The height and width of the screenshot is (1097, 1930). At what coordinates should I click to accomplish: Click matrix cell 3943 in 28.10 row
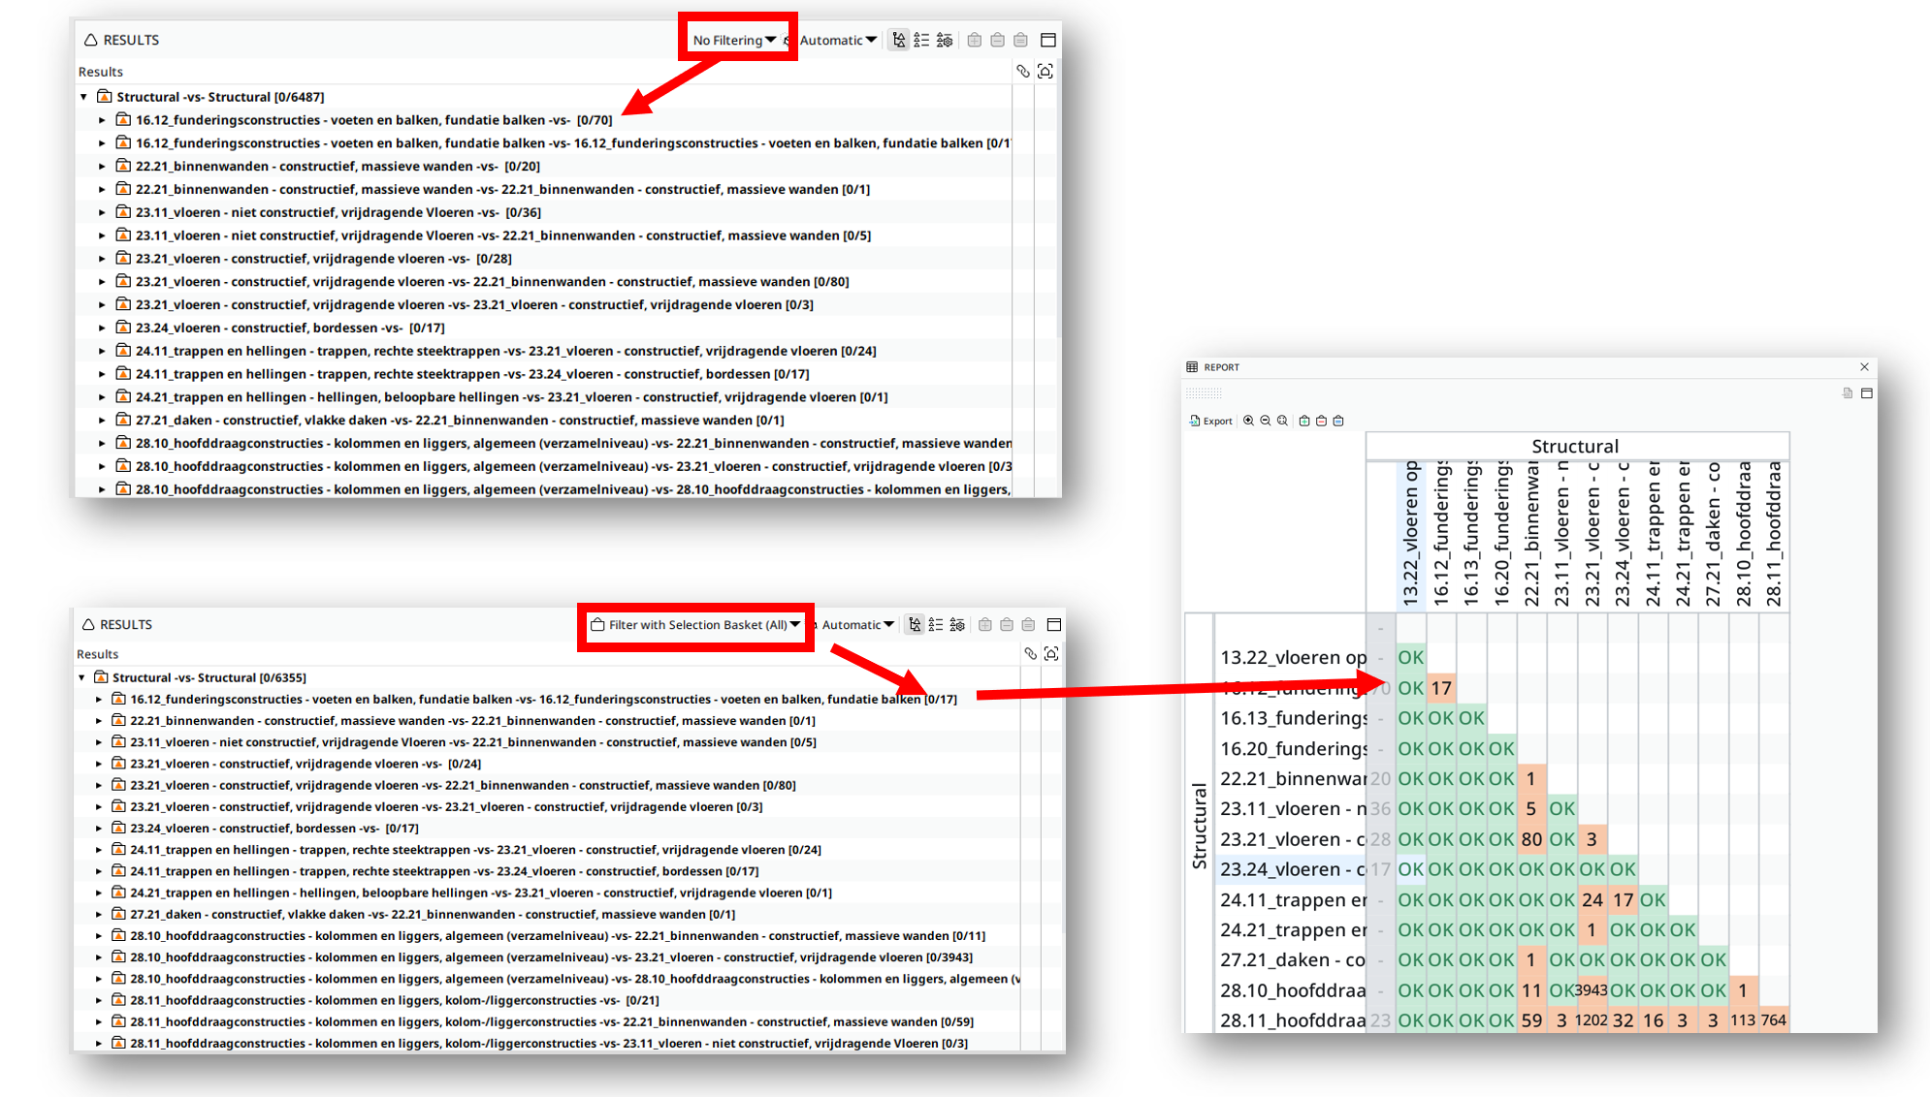point(1591,990)
